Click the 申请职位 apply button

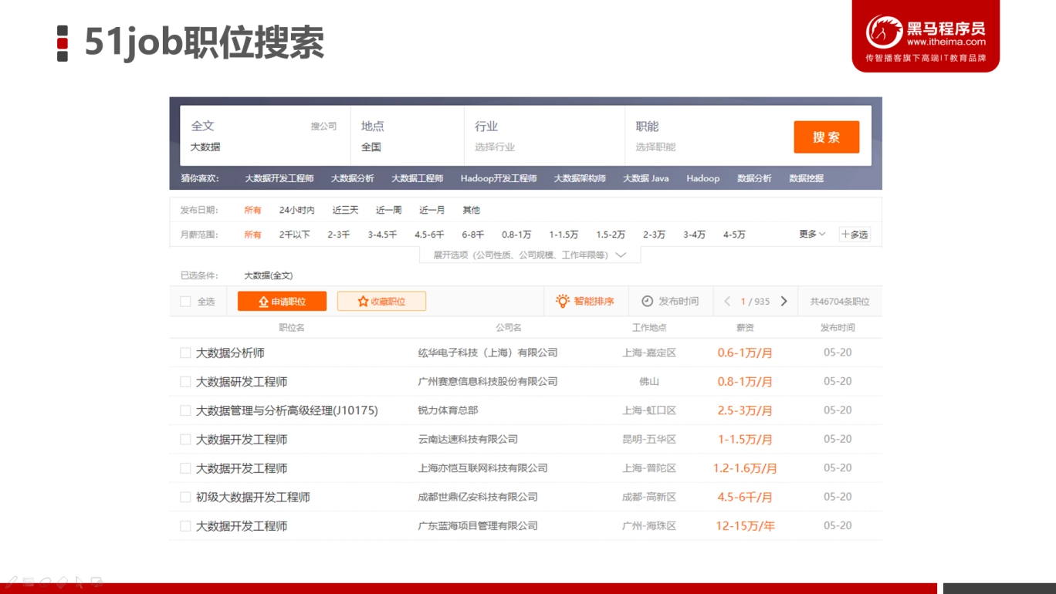click(282, 302)
